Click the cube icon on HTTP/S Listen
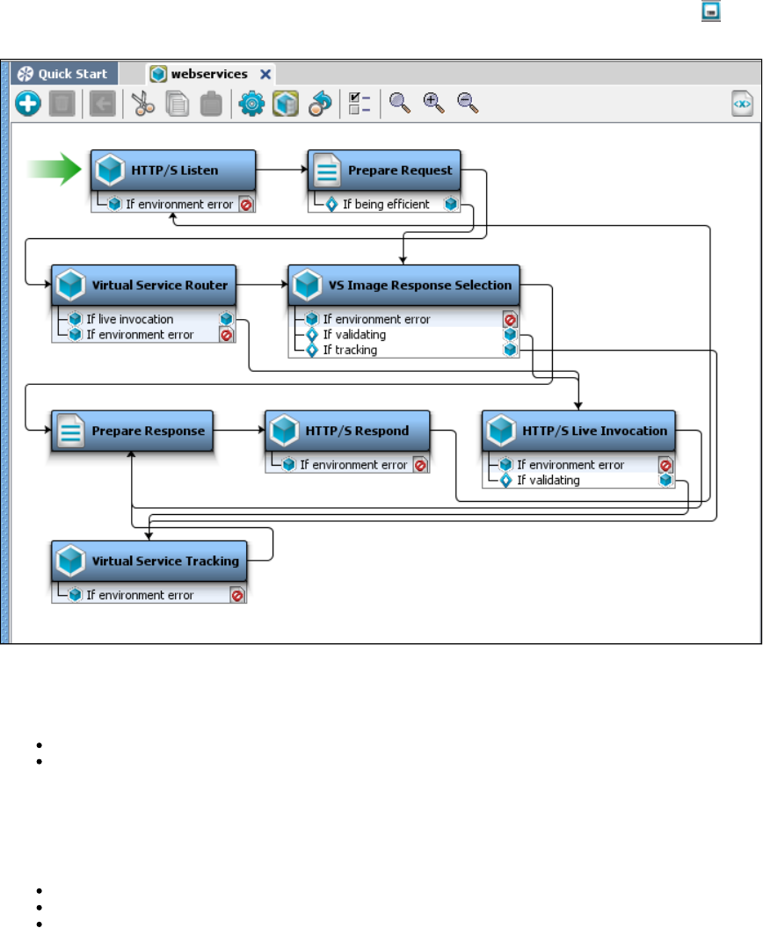 pyautogui.click(x=110, y=170)
